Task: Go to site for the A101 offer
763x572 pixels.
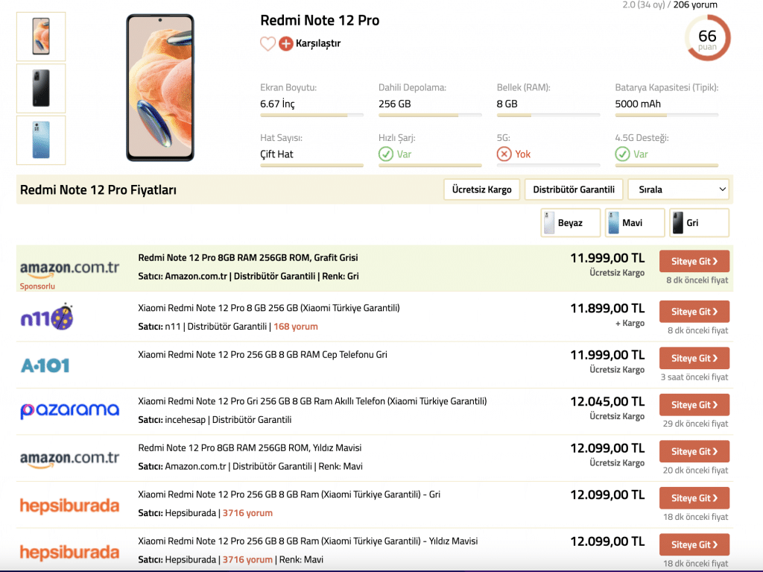Action: click(694, 358)
